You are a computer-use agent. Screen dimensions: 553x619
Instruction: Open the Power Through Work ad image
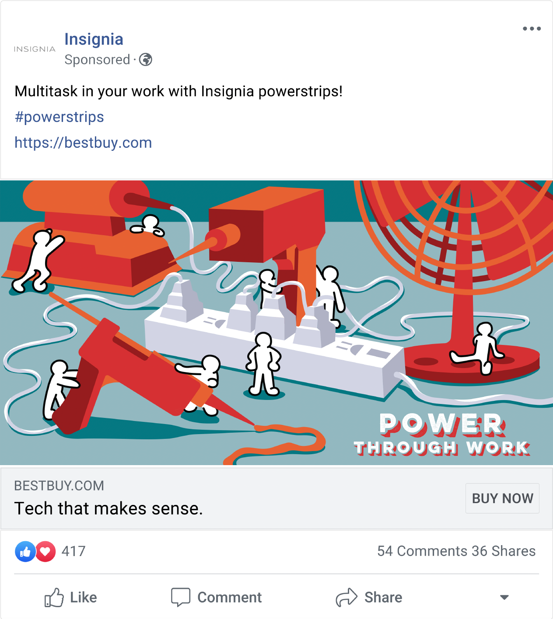[x=276, y=323]
